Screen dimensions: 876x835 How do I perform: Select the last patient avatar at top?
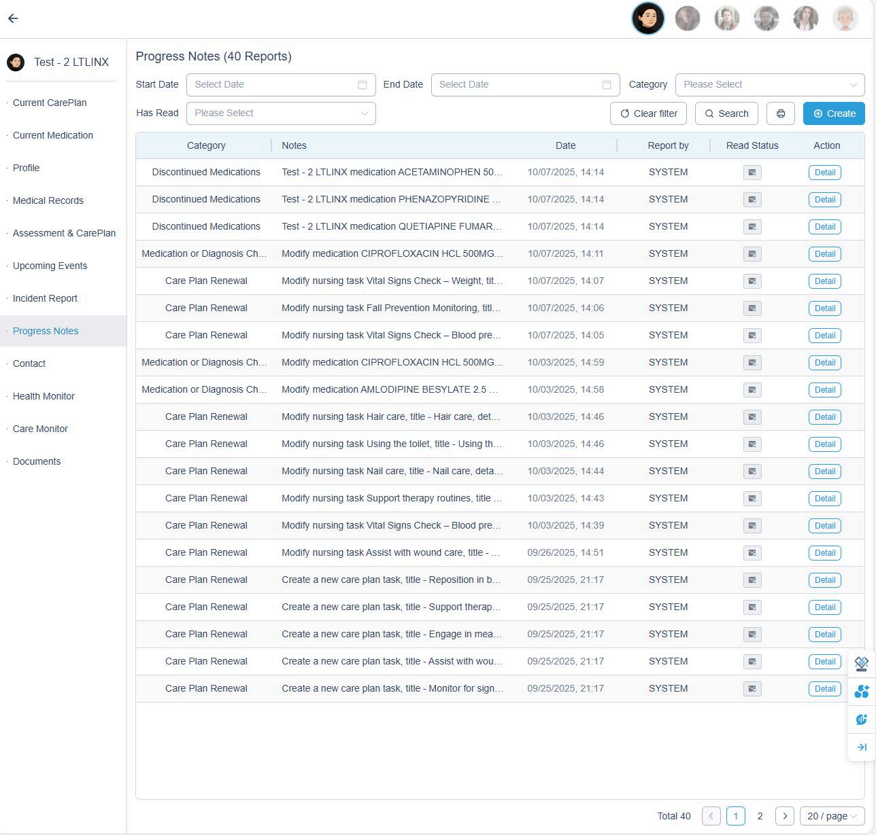coord(845,18)
